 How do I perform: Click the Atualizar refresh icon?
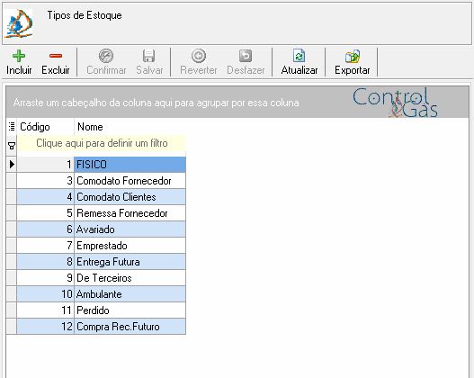click(x=299, y=56)
